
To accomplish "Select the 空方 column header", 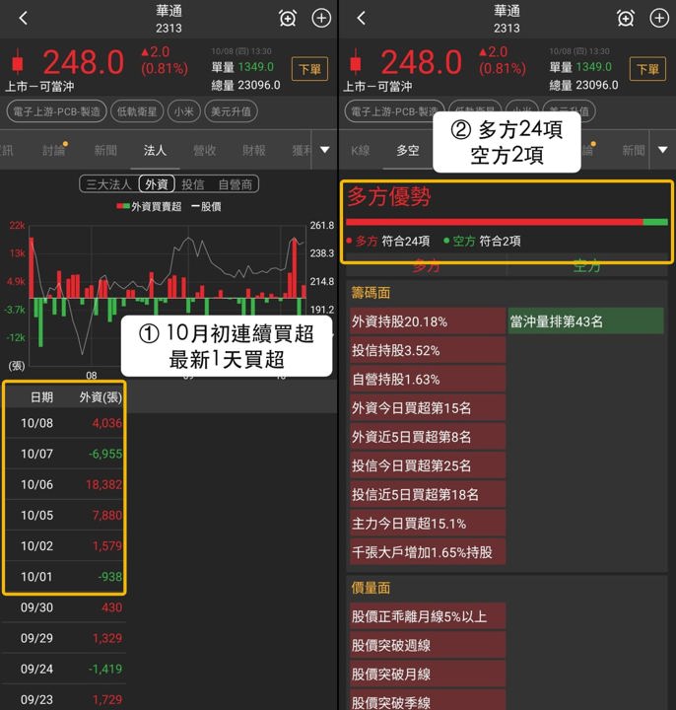I will (586, 266).
